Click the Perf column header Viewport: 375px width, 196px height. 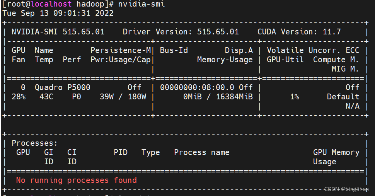pos(72,60)
